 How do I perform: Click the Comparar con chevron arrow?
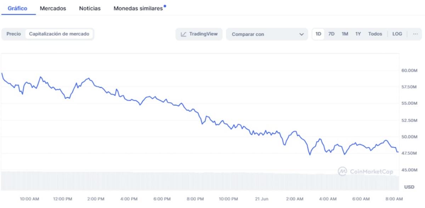301,35
